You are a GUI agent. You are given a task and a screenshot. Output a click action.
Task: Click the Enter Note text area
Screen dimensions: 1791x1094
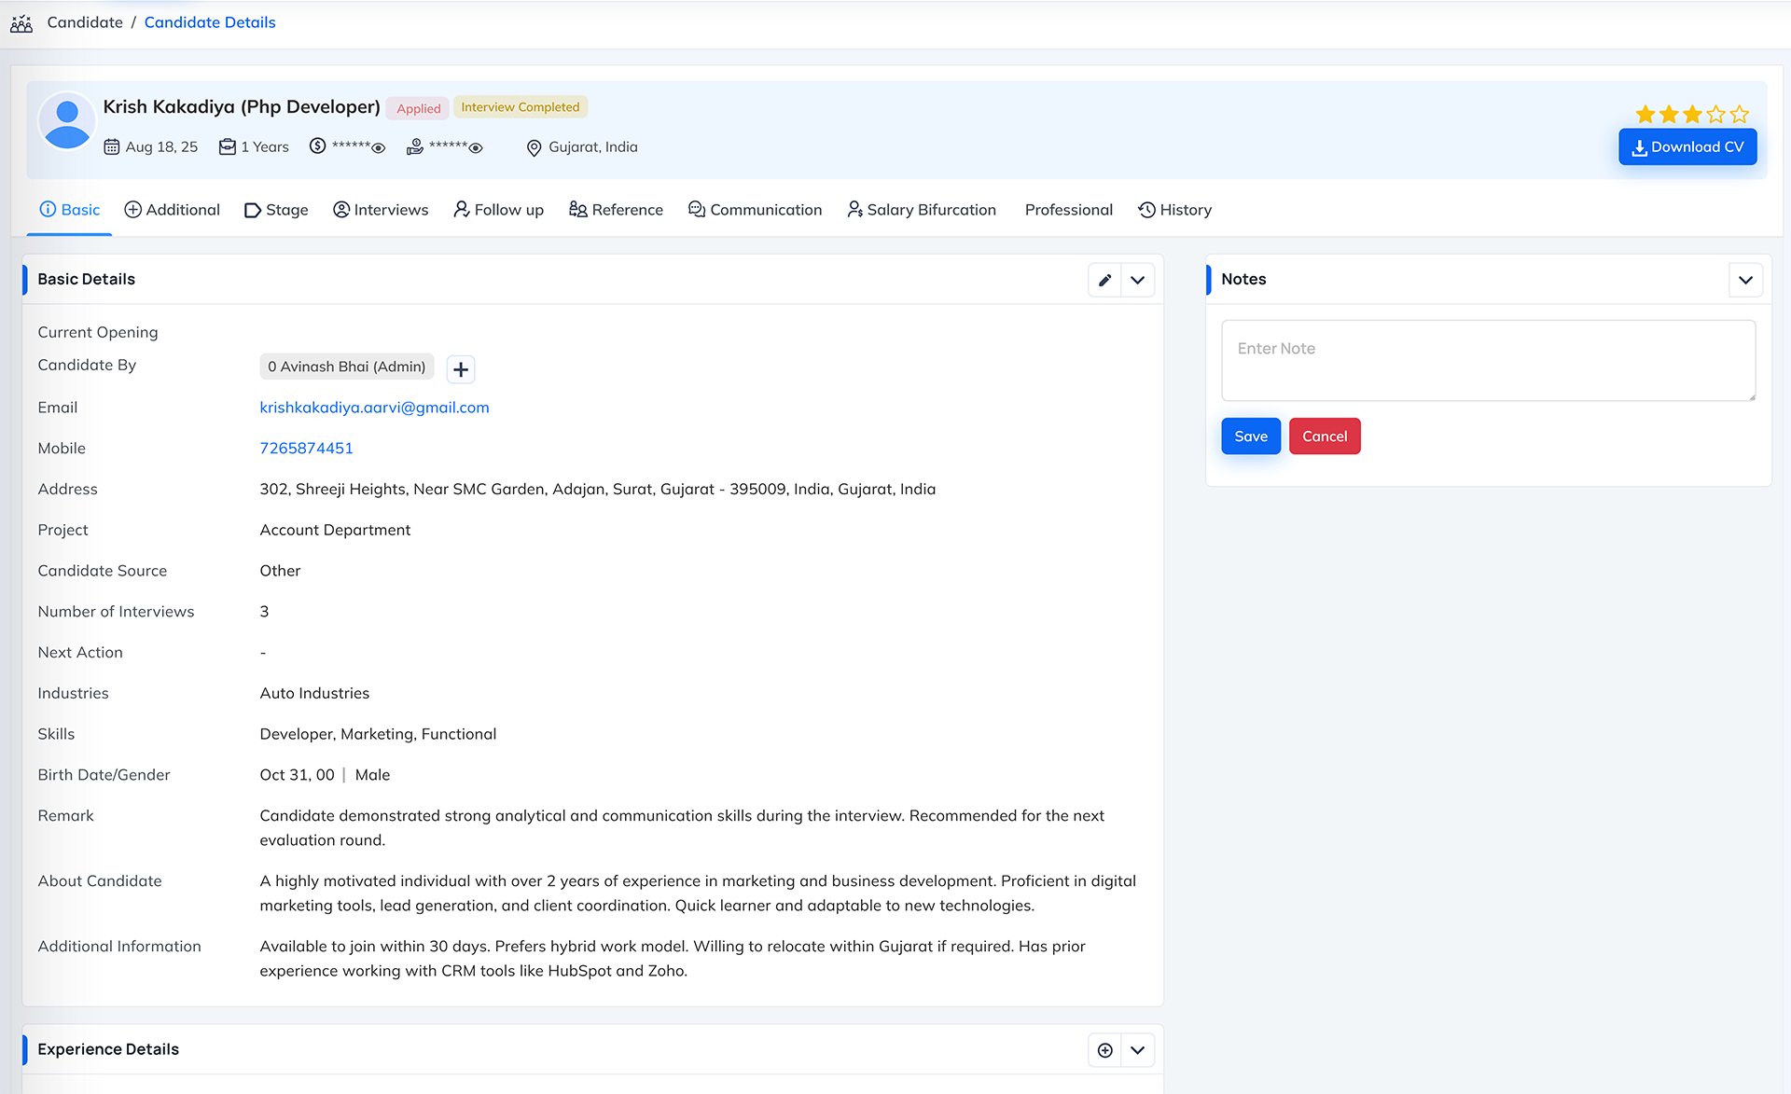pyautogui.click(x=1488, y=361)
